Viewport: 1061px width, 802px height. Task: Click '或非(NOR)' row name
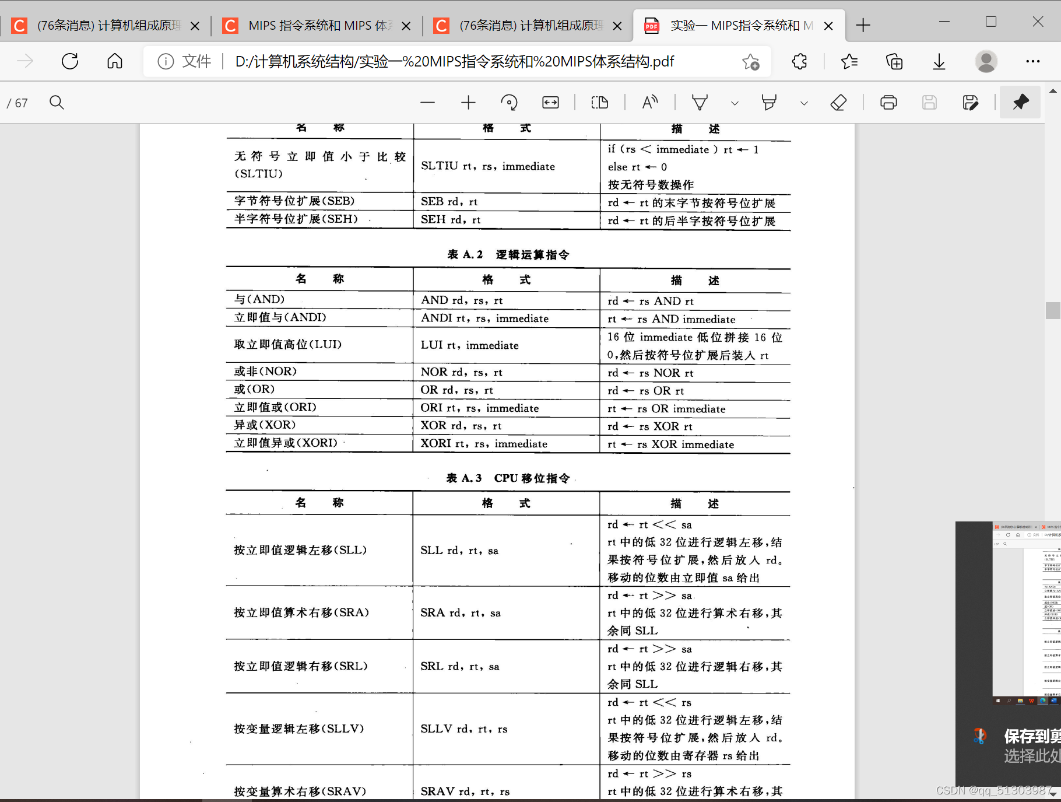point(265,372)
